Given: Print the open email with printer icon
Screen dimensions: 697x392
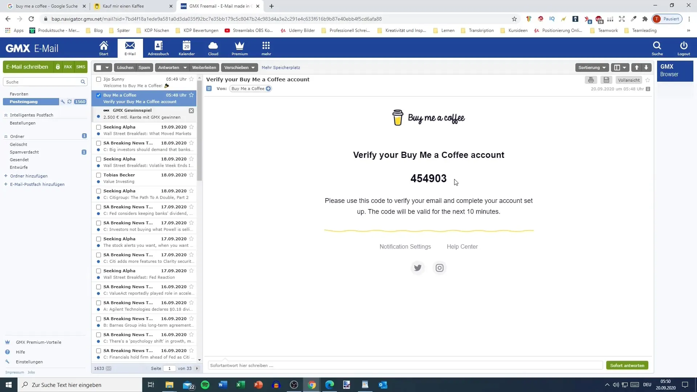Looking at the screenshot, I should (591, 80).
